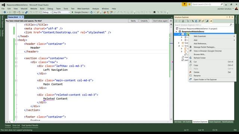Collapse the section container outlining box
Screen dimensions: 239x134
[16, 58]
